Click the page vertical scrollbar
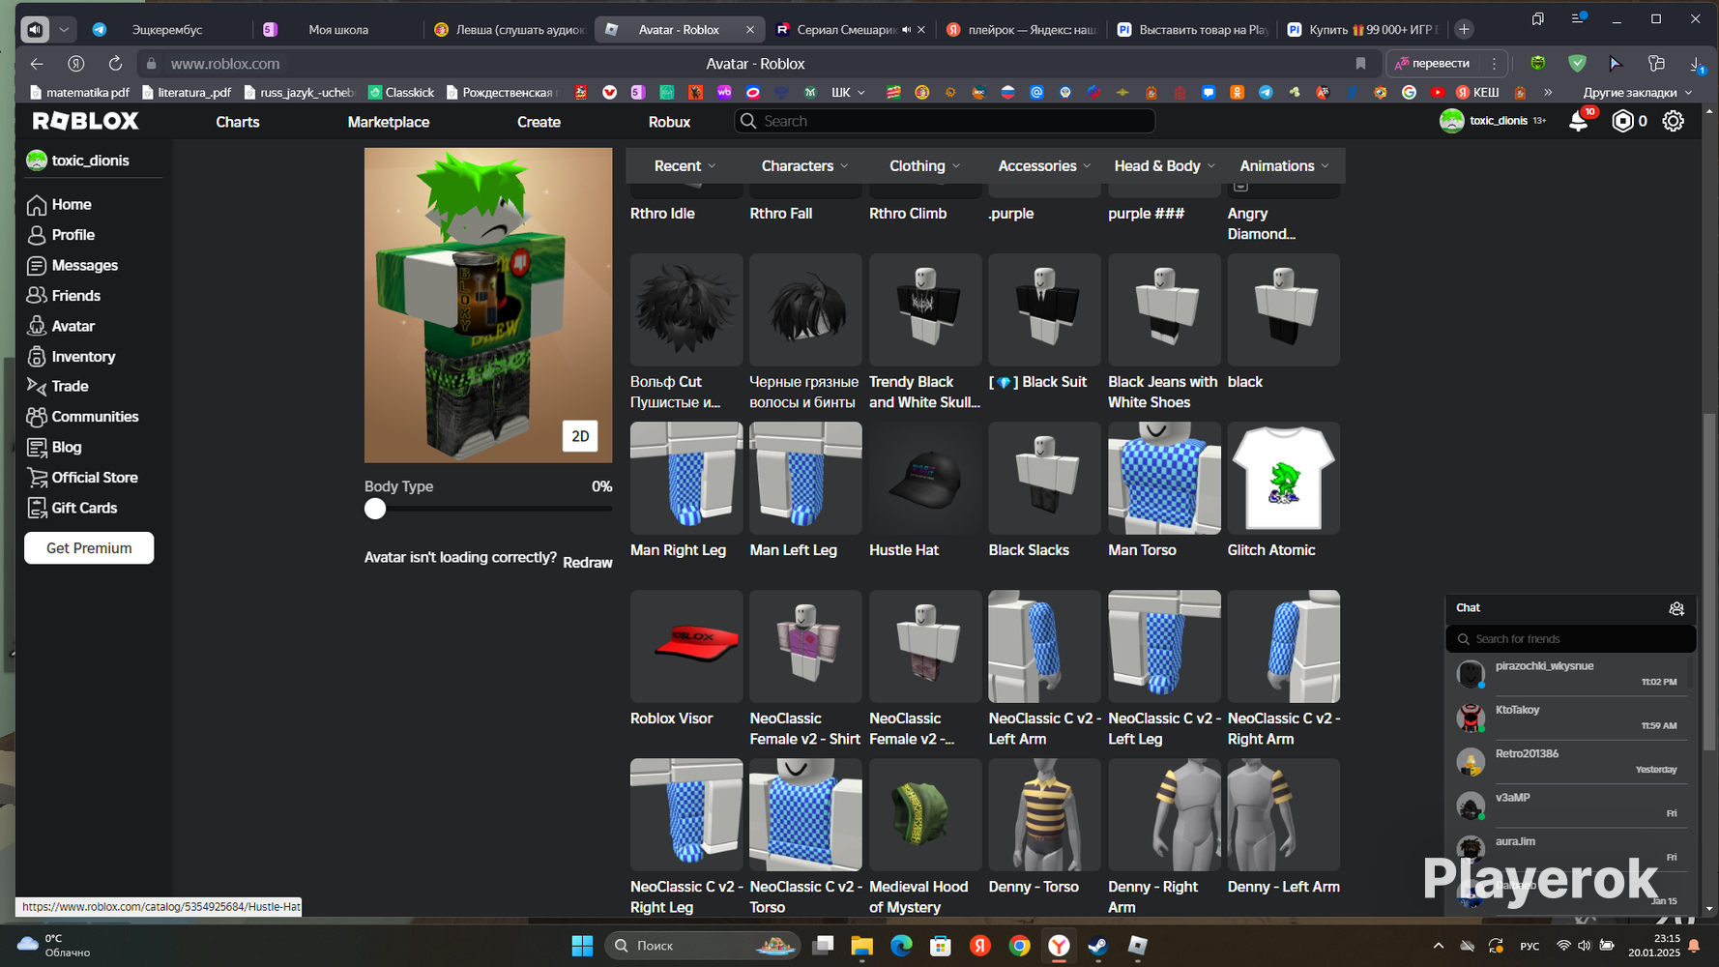 1708,580
